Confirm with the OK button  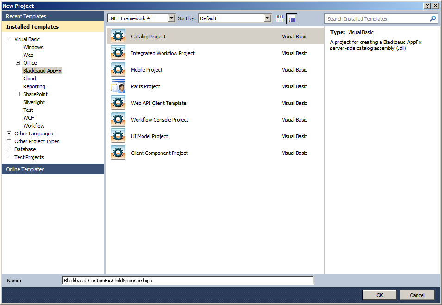(380, 295)
